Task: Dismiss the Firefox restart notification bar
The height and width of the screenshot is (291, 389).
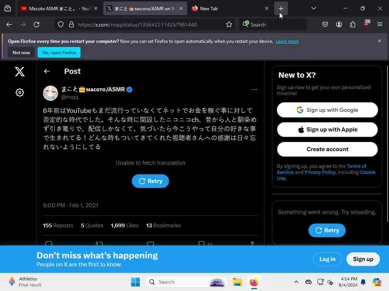Action: (x=380, y=41)
